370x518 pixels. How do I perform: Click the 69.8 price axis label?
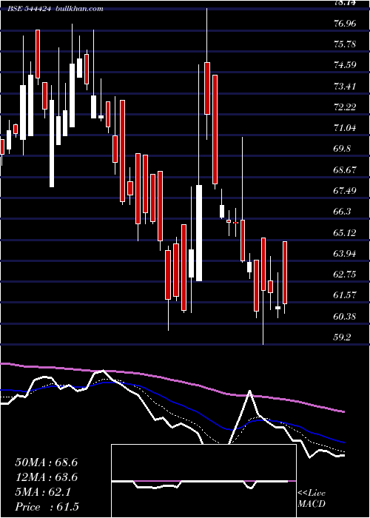coord(343,149)
